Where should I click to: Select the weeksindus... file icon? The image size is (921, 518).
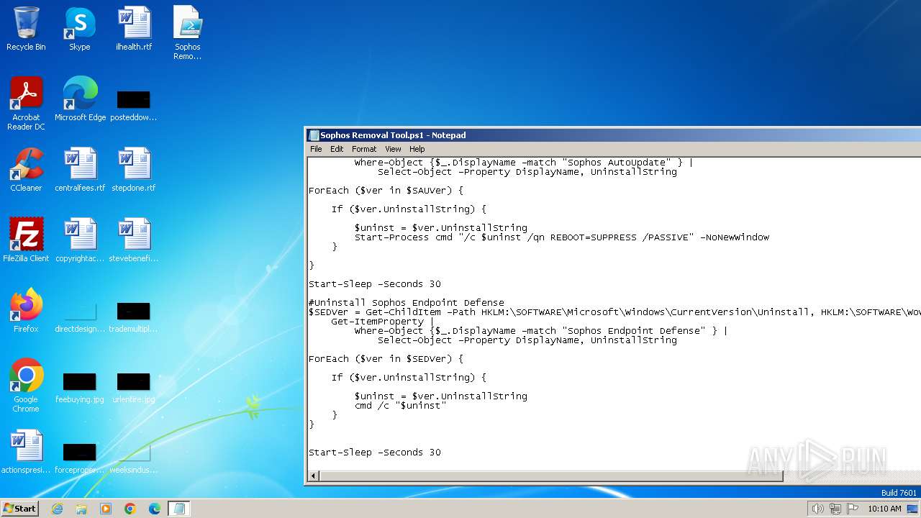click(x=134, y=458)
